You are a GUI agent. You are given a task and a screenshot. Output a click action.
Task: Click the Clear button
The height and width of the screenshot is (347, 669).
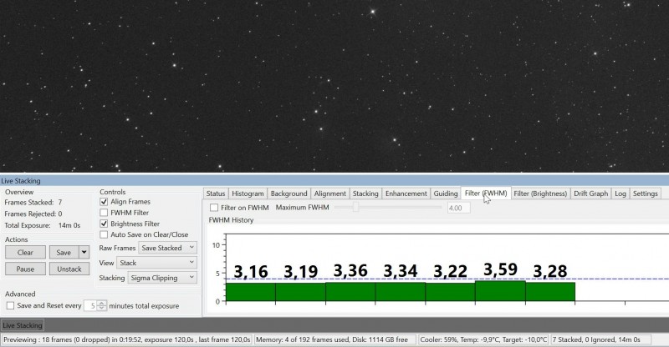(x=25, y=252)
